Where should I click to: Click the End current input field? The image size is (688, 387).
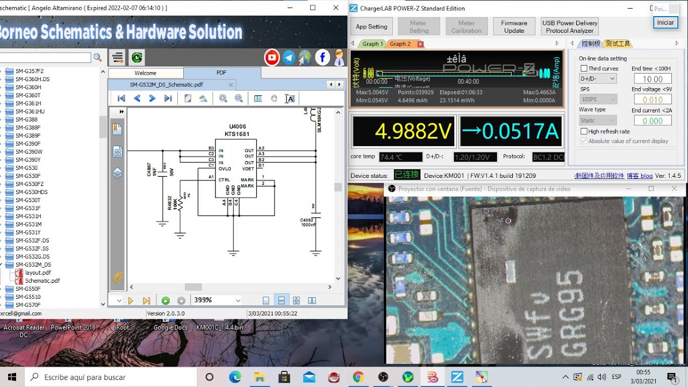653,121
